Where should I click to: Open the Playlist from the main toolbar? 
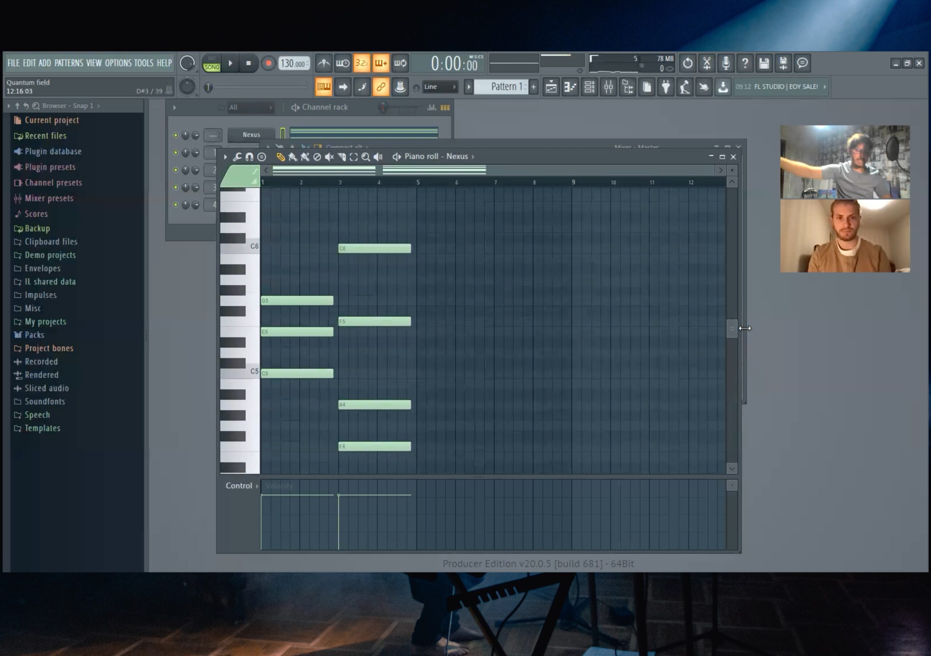click(x=551, y=87)
